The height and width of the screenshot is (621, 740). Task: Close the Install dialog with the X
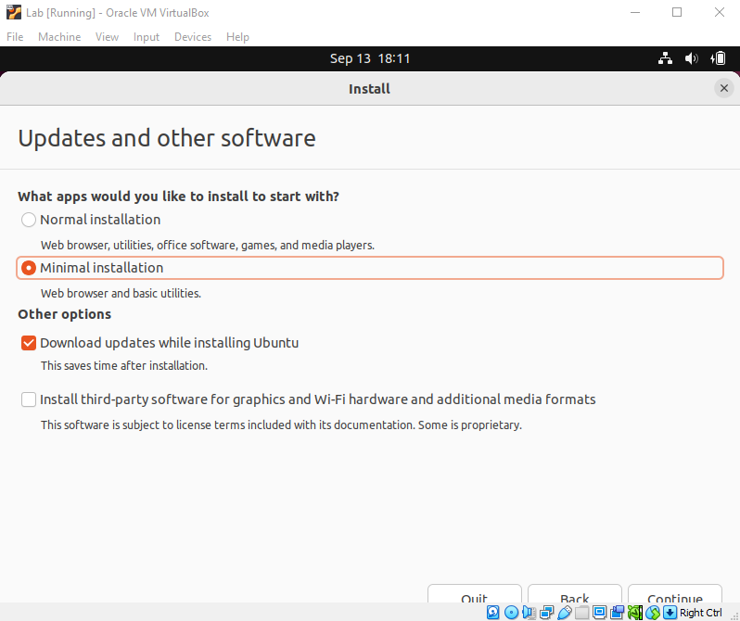(x=724, y=88)
